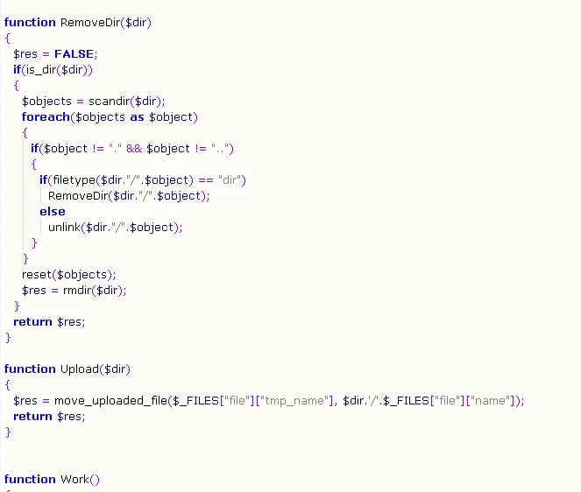This screenshot has height=492, width=581.
Task: Click the RemoveDir function name in its declaration
Action: [92, 22]
